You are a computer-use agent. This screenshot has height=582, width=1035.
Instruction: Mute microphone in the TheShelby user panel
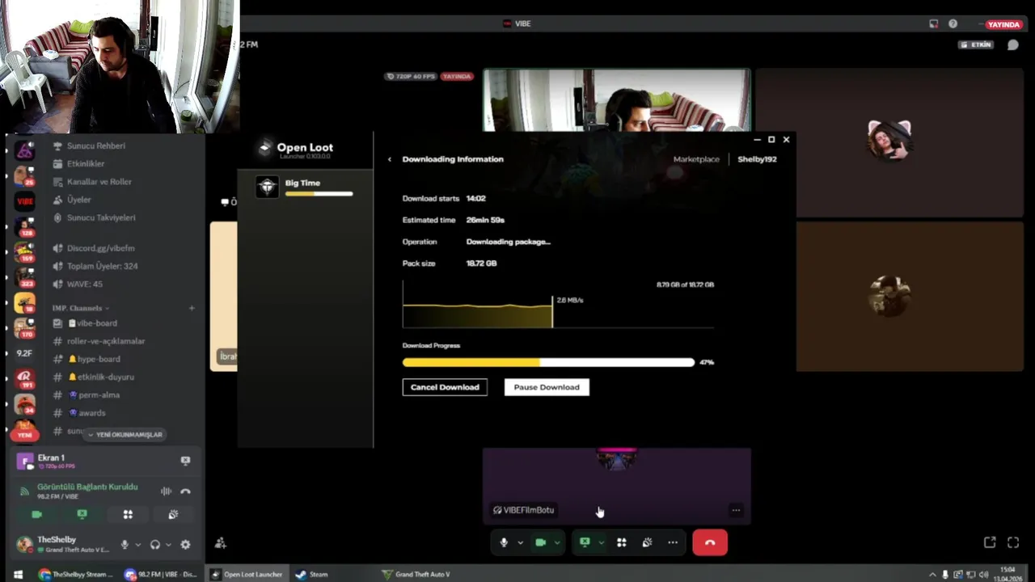pyautogui.click(x=125, y=545)
